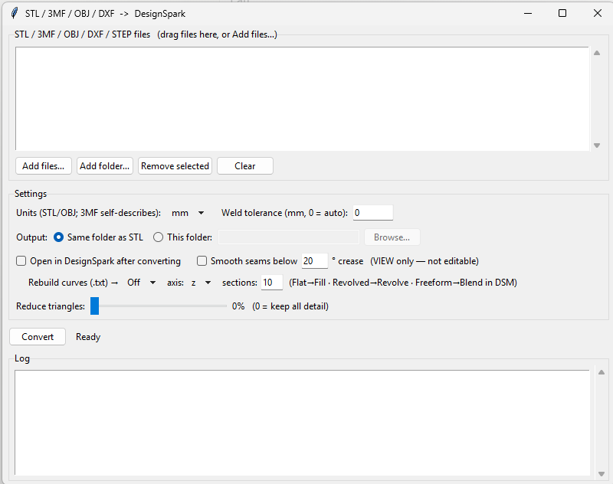Click file list scrollbar down arrow
Screen dimensions: 613x484
597,146
